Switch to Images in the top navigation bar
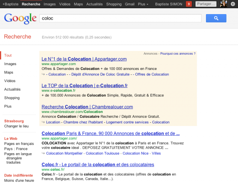Image resolution: width=238 pixels, height=184 pixels. click(x=49, y=4)
